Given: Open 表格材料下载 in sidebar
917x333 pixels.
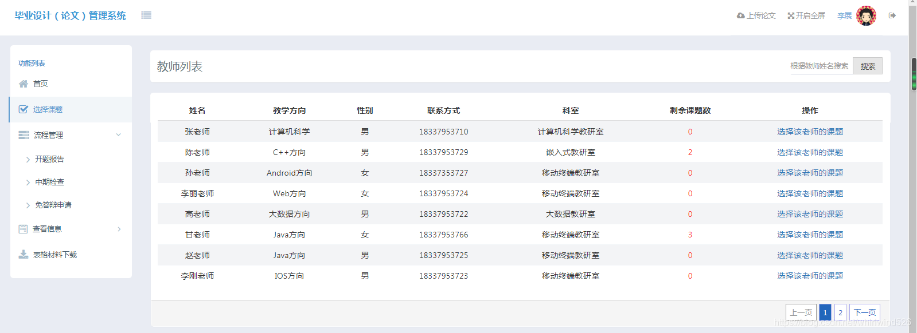Looking at the screenshot, I should (54, 255).
